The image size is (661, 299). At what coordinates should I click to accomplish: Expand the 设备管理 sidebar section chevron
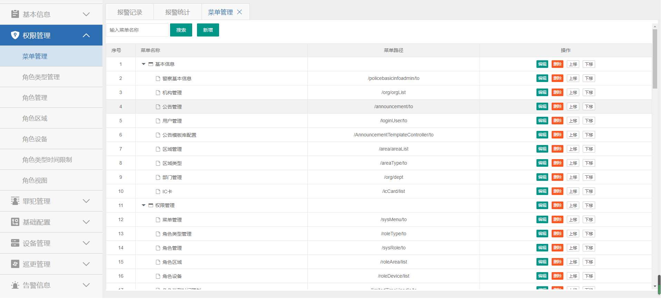point(86,243)
